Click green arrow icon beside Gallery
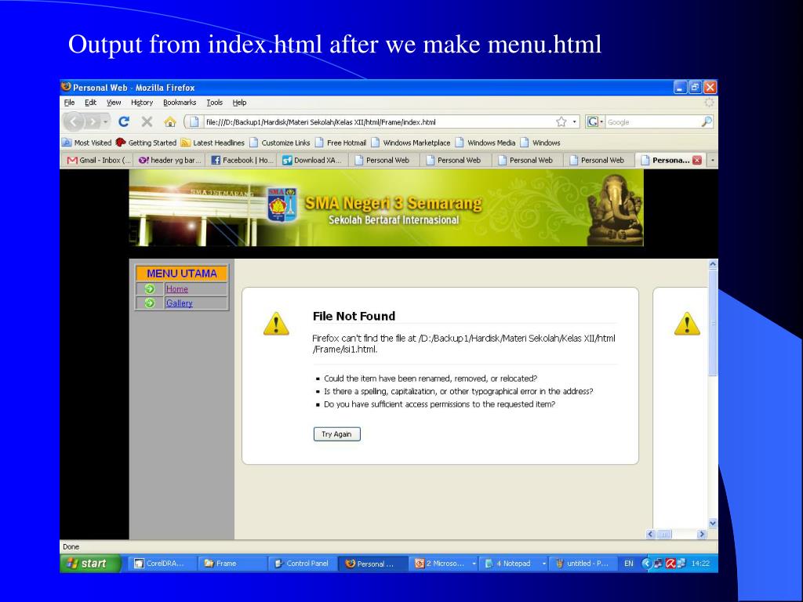803x602 pixels. coord(150,303)
